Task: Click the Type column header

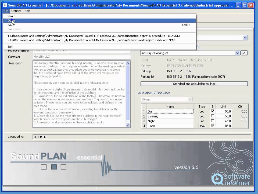Action: [202, 107]
